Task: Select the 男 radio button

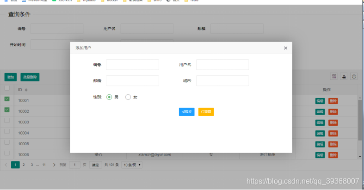Action: [x=109, y=97]
